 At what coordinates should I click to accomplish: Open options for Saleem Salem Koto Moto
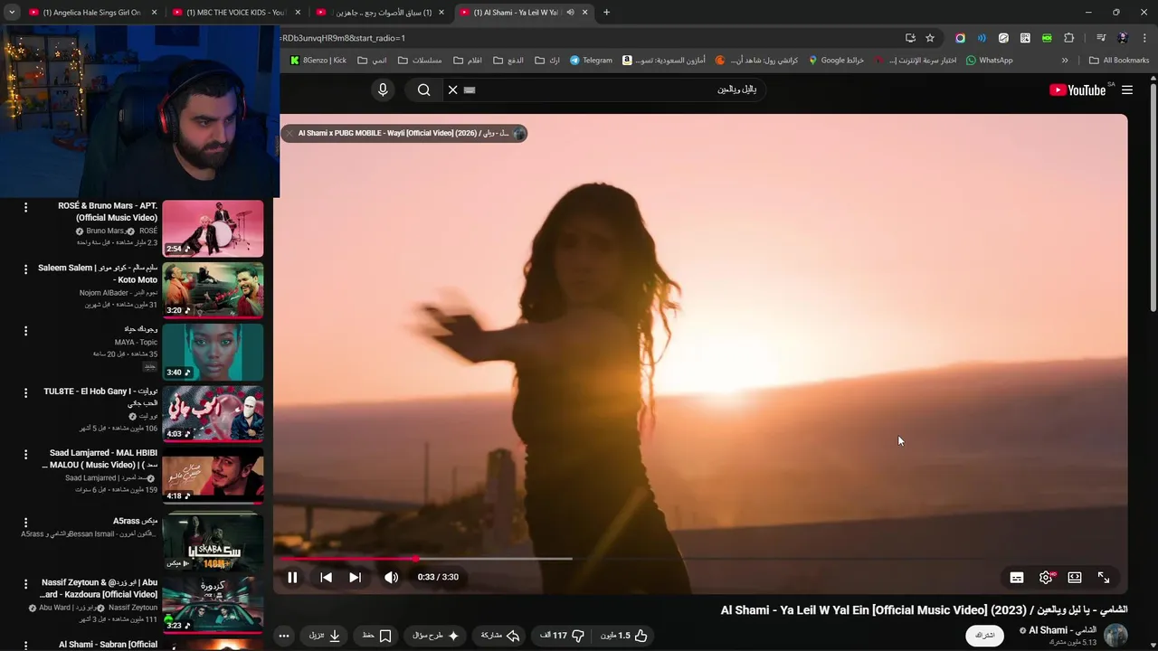pos(25,269)
